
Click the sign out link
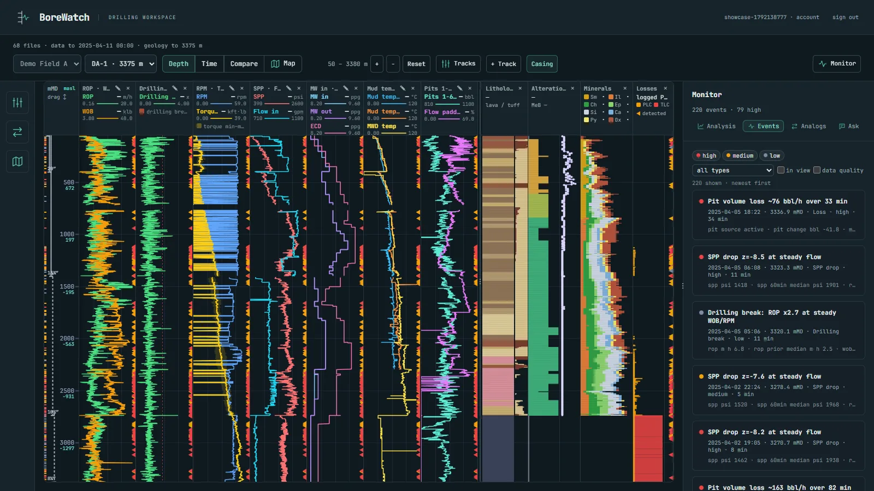(845, 17)
